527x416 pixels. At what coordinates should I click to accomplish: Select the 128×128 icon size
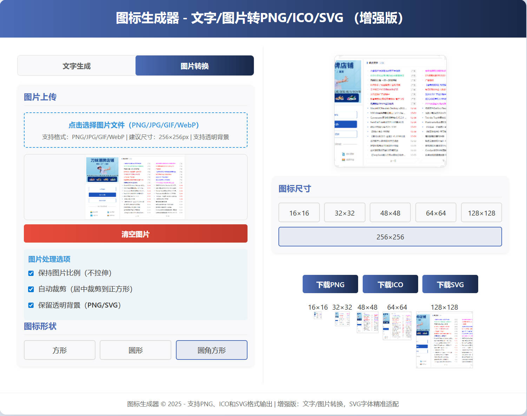pyautogui.click(x=481, y=212)
